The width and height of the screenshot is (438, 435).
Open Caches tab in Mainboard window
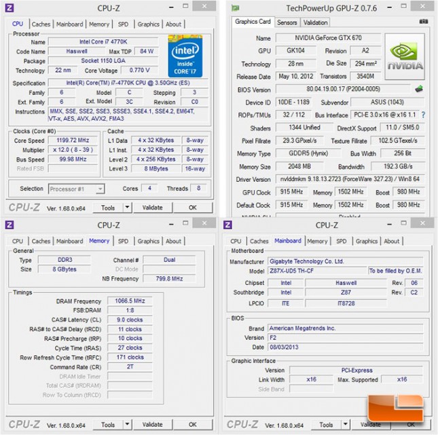(x=259, y=241)
